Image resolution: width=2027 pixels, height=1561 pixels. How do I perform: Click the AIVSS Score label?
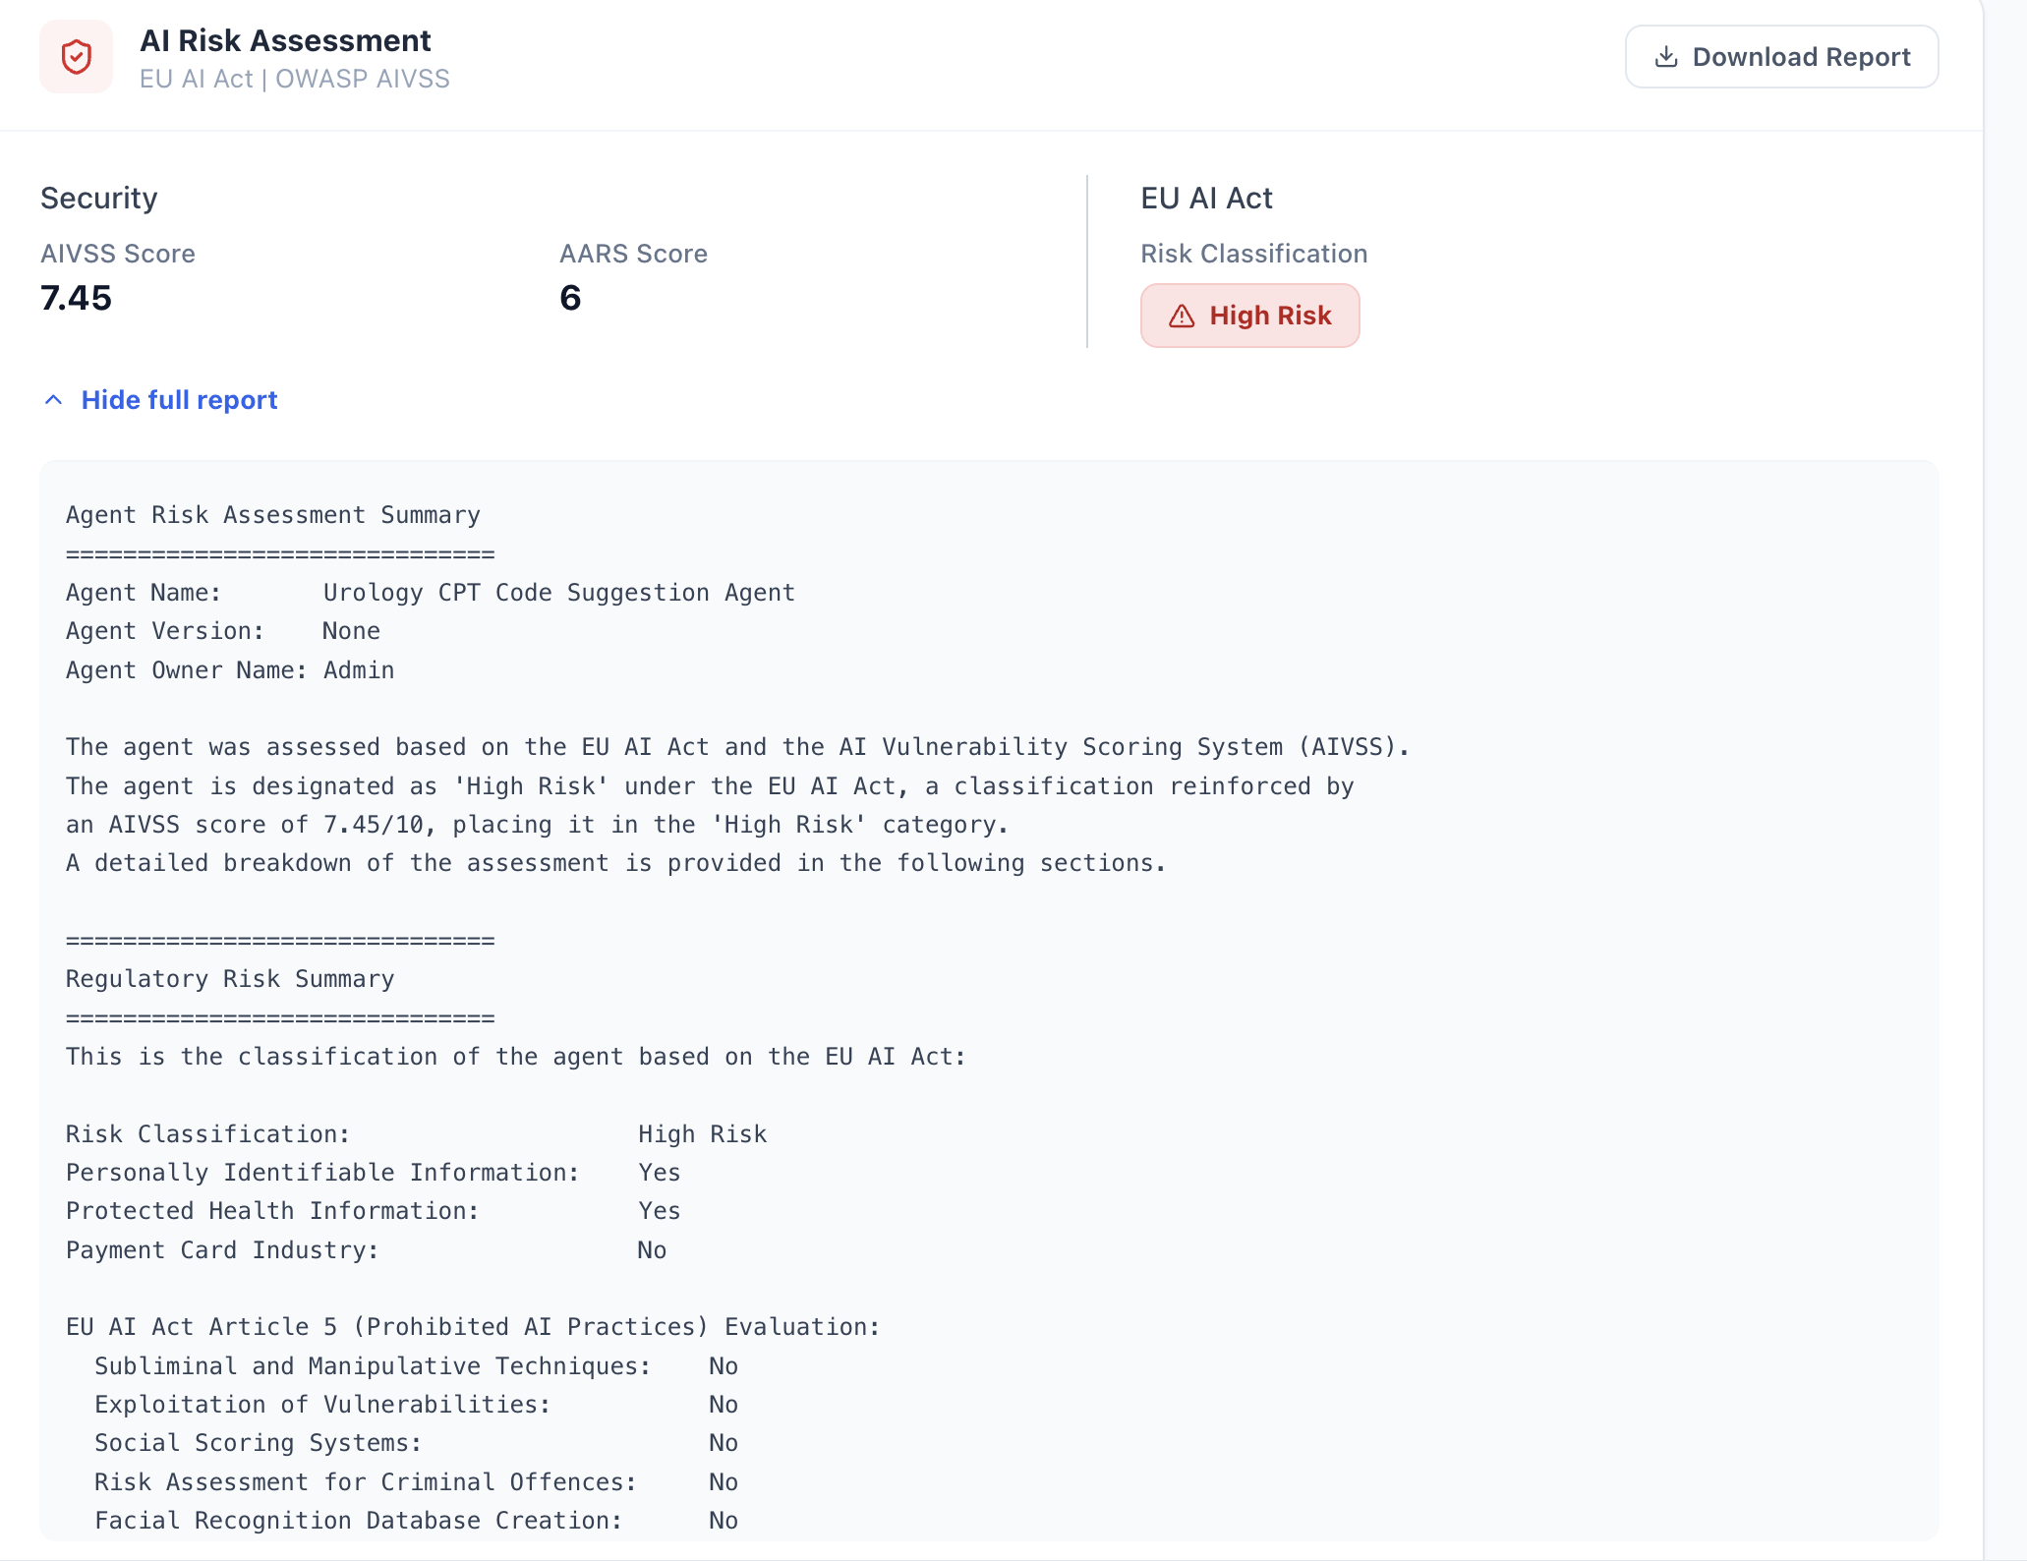click(x=118, y=254)
